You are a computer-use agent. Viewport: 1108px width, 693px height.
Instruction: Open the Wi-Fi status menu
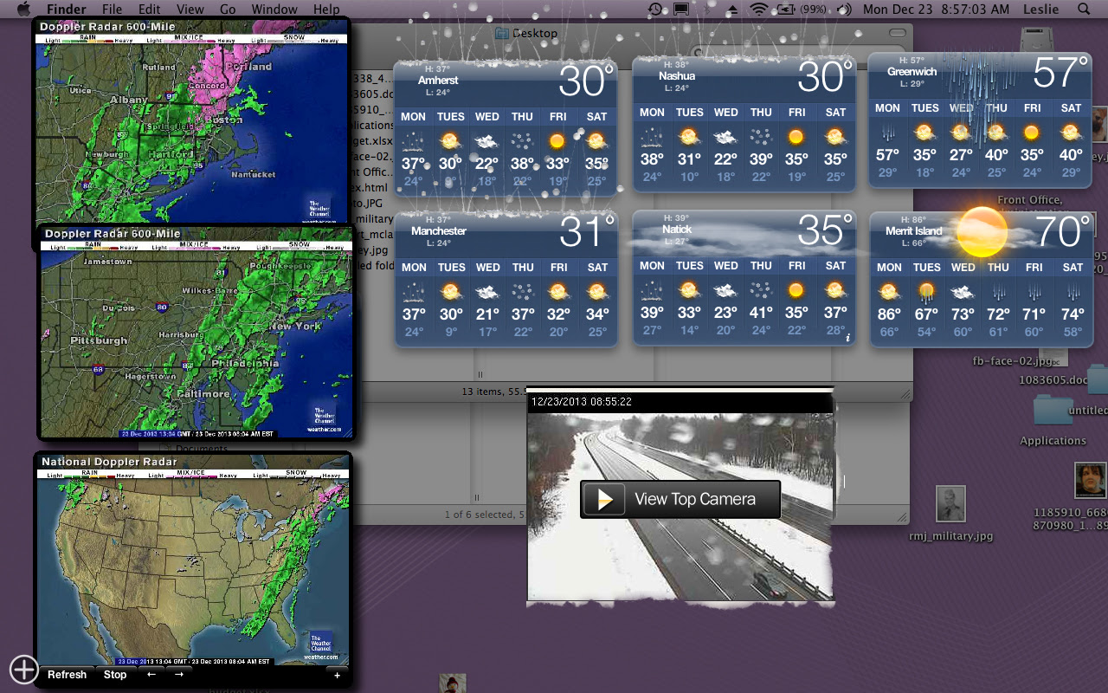click(759, 10)
